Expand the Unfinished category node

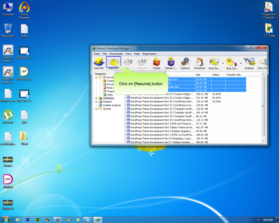pyautogui.click(x=96, y=98)
